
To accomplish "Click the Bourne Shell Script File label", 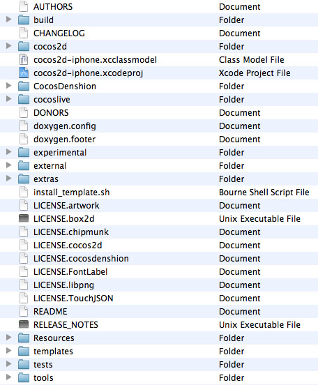I will [x=264, y=192].
